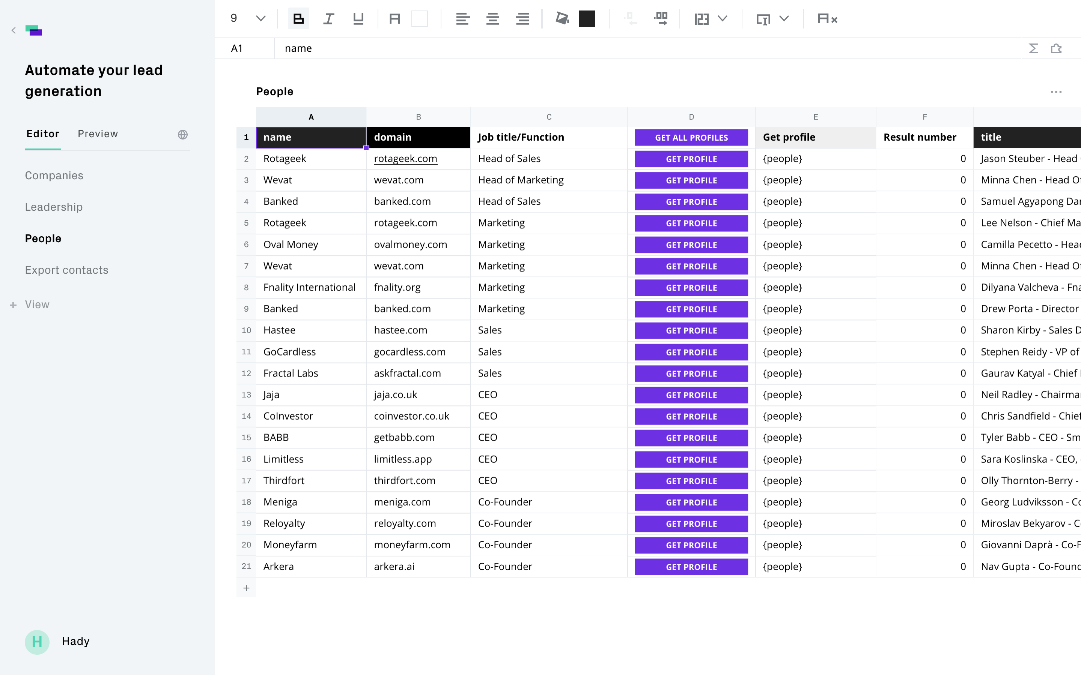Center align the text
The height and width of the screenshot is (675, 1081).
[493, 19]
